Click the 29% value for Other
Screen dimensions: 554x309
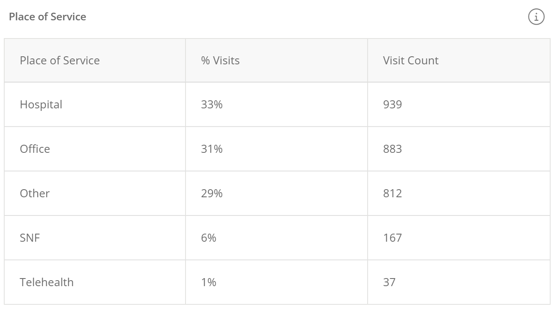tap(212, 193)
